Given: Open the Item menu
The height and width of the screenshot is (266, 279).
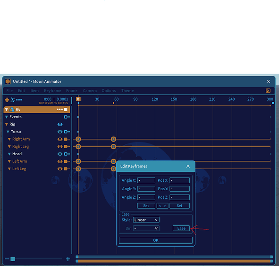Looking at the screenshot, I should click(34, 90).
